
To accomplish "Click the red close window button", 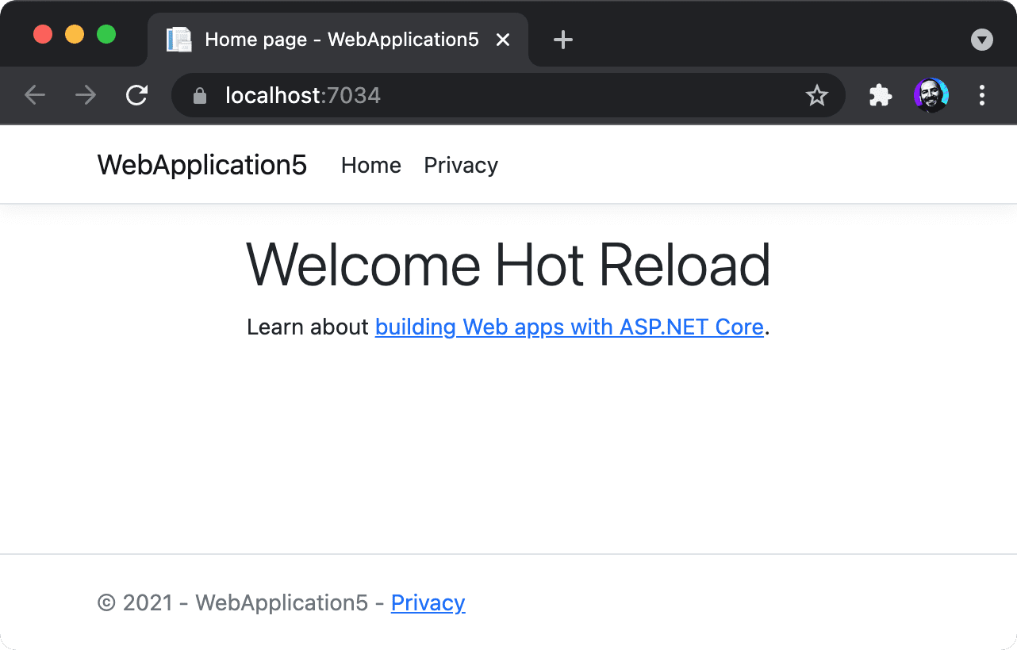I will [43, 34].
